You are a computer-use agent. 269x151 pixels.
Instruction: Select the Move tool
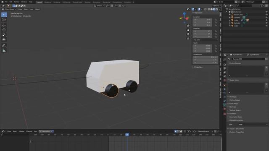click(4, 25)
